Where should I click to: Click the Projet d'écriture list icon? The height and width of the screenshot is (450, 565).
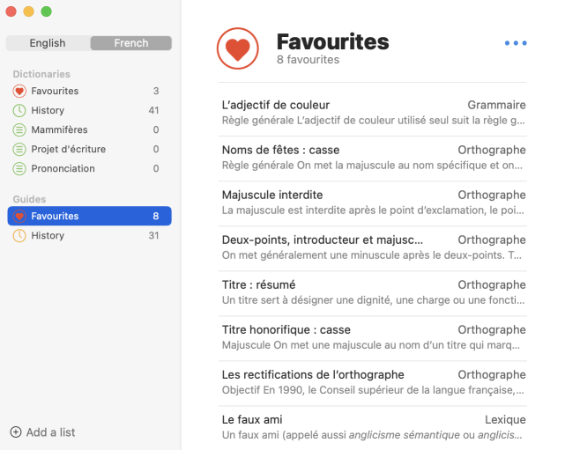coord(19,149)
